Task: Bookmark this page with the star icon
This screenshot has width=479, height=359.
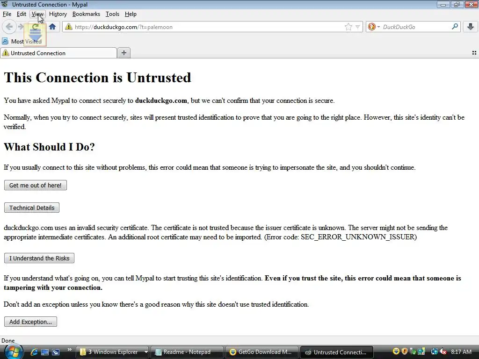Action: coord(348,27)
